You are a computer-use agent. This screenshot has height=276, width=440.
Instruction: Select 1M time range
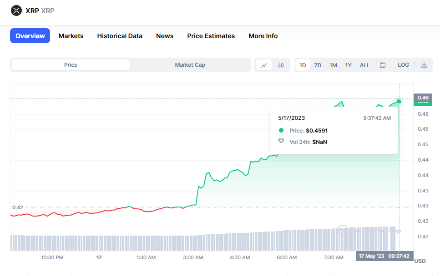tap(333, 65)
